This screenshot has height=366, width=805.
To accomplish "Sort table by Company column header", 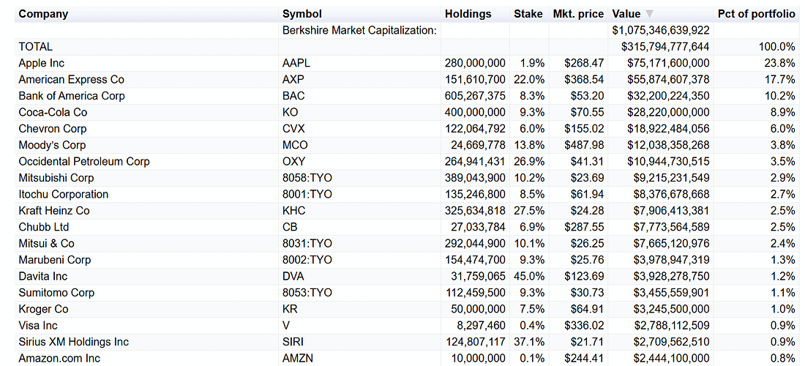I will (x=43, y=14).
